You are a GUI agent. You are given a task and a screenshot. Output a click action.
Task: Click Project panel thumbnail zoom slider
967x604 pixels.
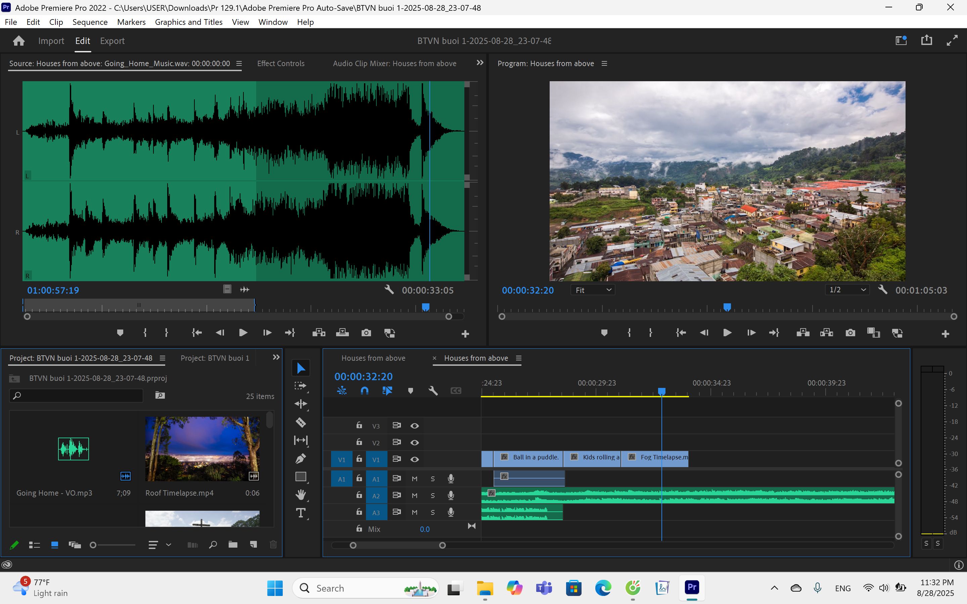coord(113,545)
